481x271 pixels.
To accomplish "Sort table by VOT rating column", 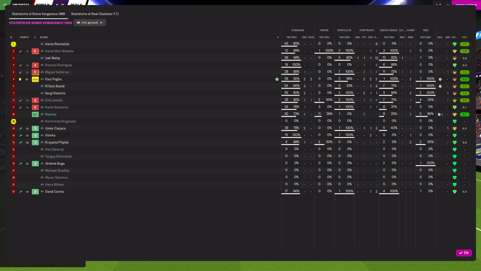I will pyautogui.click(x=464, y=37).
